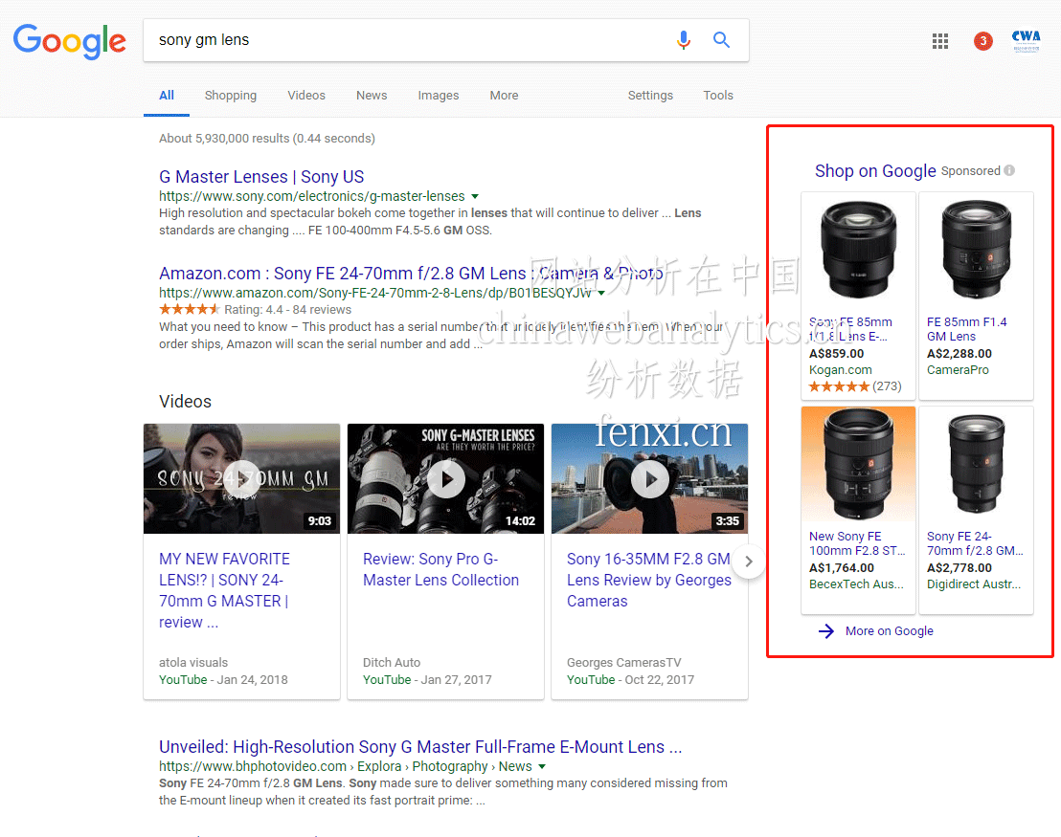Open the Unveiled High-Resolution Sony G Master link
Screen dimensions: 1061x837
(x=420, y=747)
